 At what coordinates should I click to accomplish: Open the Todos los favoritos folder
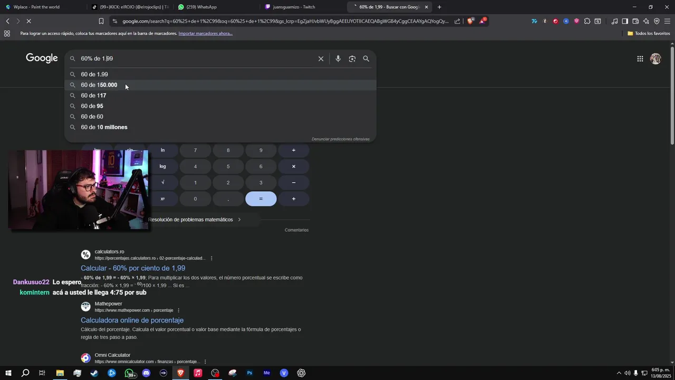click(649, 33)
